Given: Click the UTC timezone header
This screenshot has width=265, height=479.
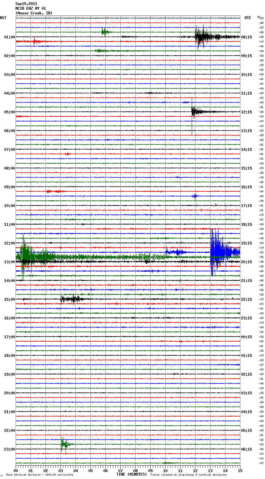Looking at the screenshot, I should [248, 18].
